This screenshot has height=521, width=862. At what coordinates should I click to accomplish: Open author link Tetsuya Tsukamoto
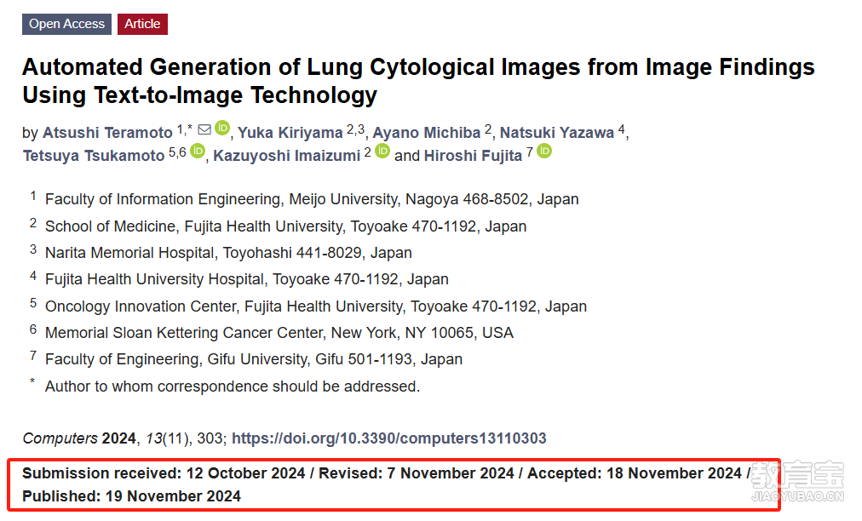coord(94,156)
